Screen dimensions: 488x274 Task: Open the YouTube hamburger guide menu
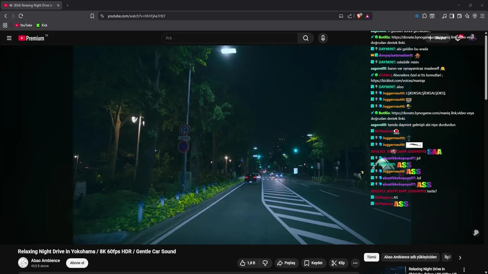[x=9, y=38]
